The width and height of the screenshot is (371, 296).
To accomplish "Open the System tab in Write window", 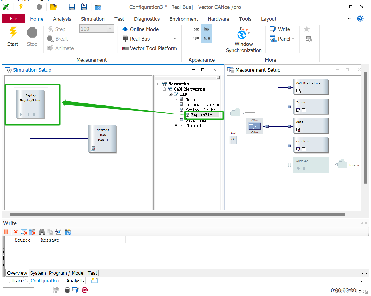I will [x=38, y=273].
